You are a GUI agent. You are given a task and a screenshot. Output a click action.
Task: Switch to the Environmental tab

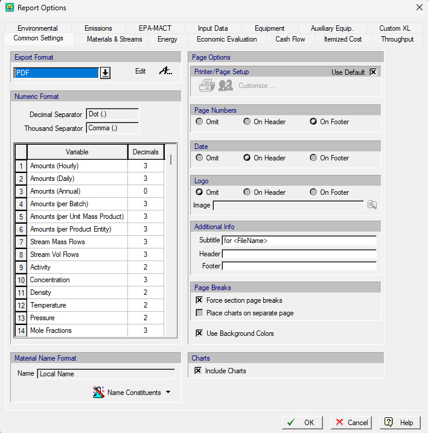coord(37,28)
